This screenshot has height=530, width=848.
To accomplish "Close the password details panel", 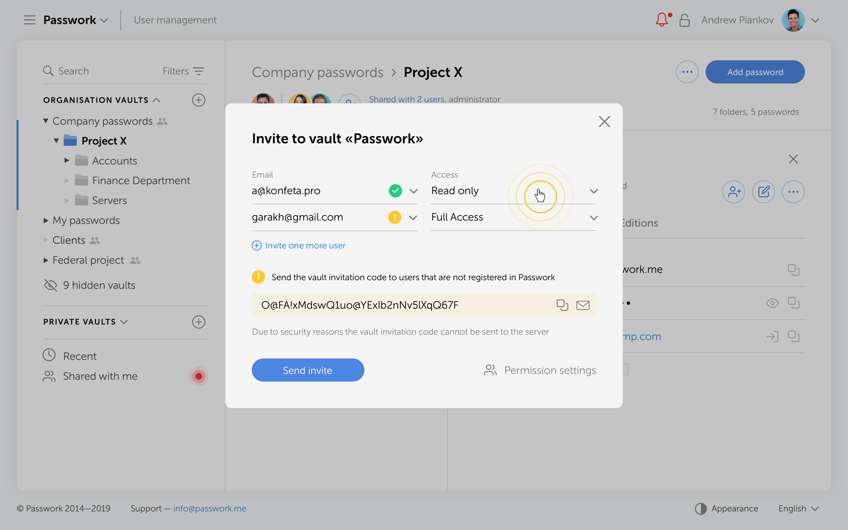I will click(793, 159).
